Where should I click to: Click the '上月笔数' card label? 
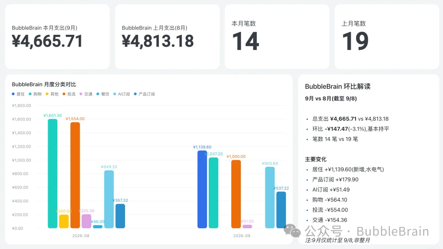coord(354,23)
